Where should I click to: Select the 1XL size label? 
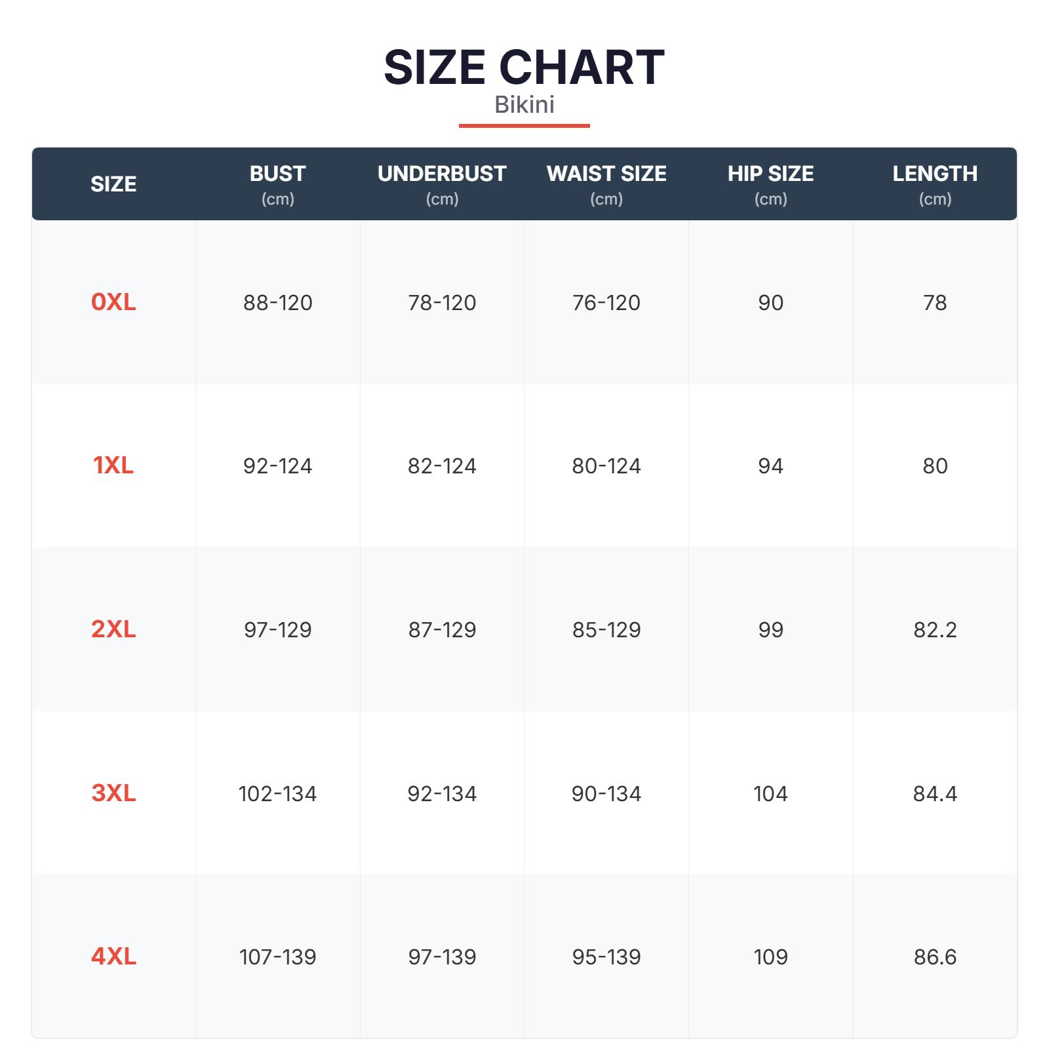pyautogui.click(x=113, y=465)
